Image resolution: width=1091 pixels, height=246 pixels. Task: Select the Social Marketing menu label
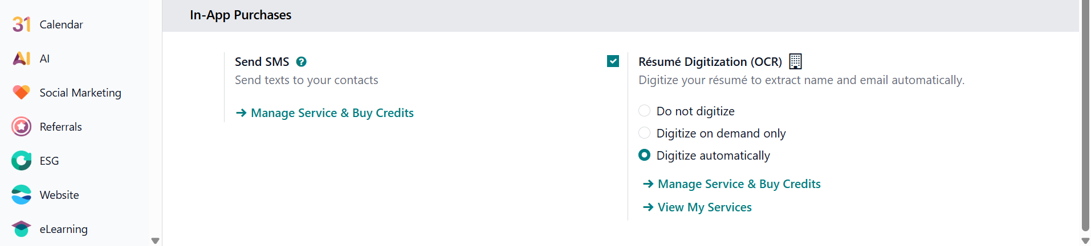coord(80,93)
